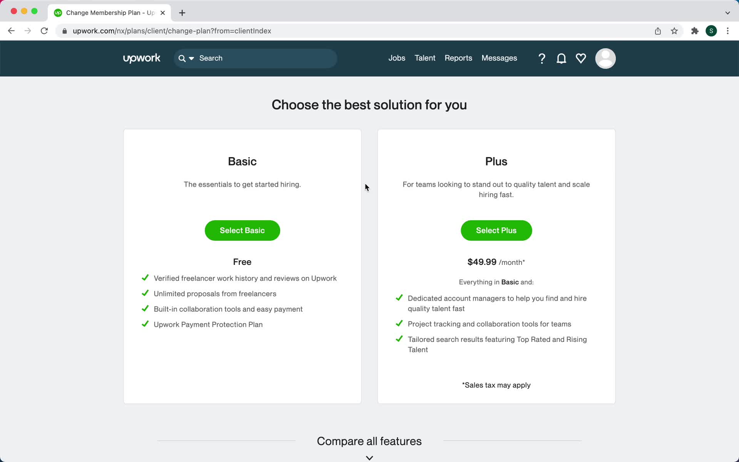
Task: Click the Notifications bell icon
Action: pyautogui.click(x=562, y=59)
